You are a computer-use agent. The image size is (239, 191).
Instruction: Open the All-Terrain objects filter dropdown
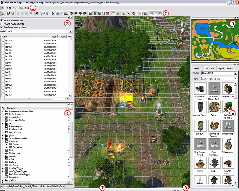pos(235,79)
